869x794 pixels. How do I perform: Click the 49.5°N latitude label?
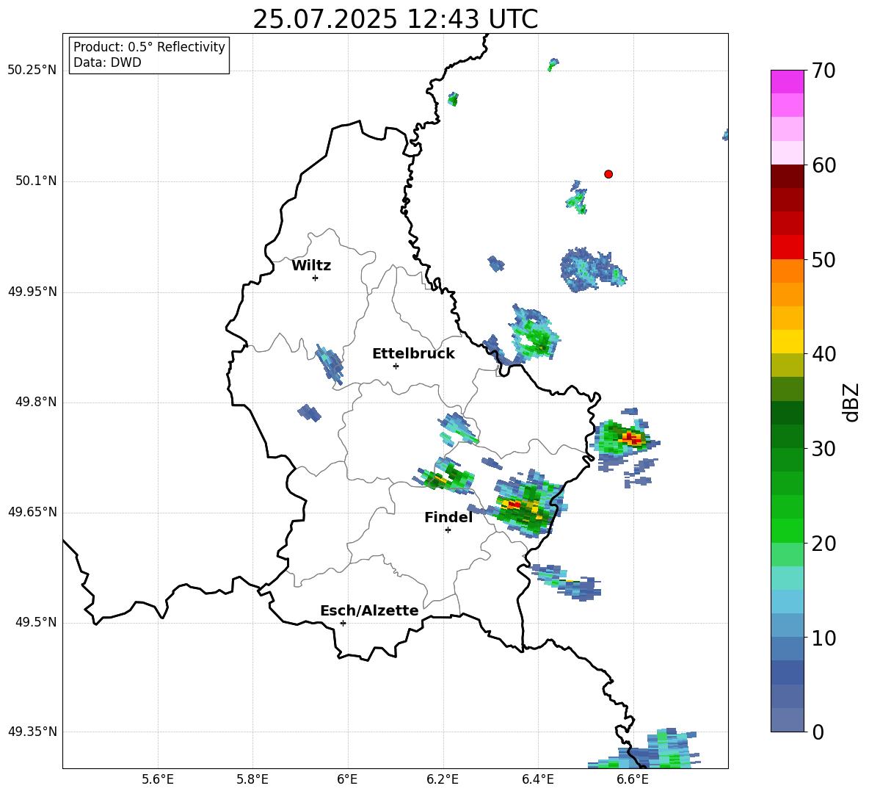point(37,622)
